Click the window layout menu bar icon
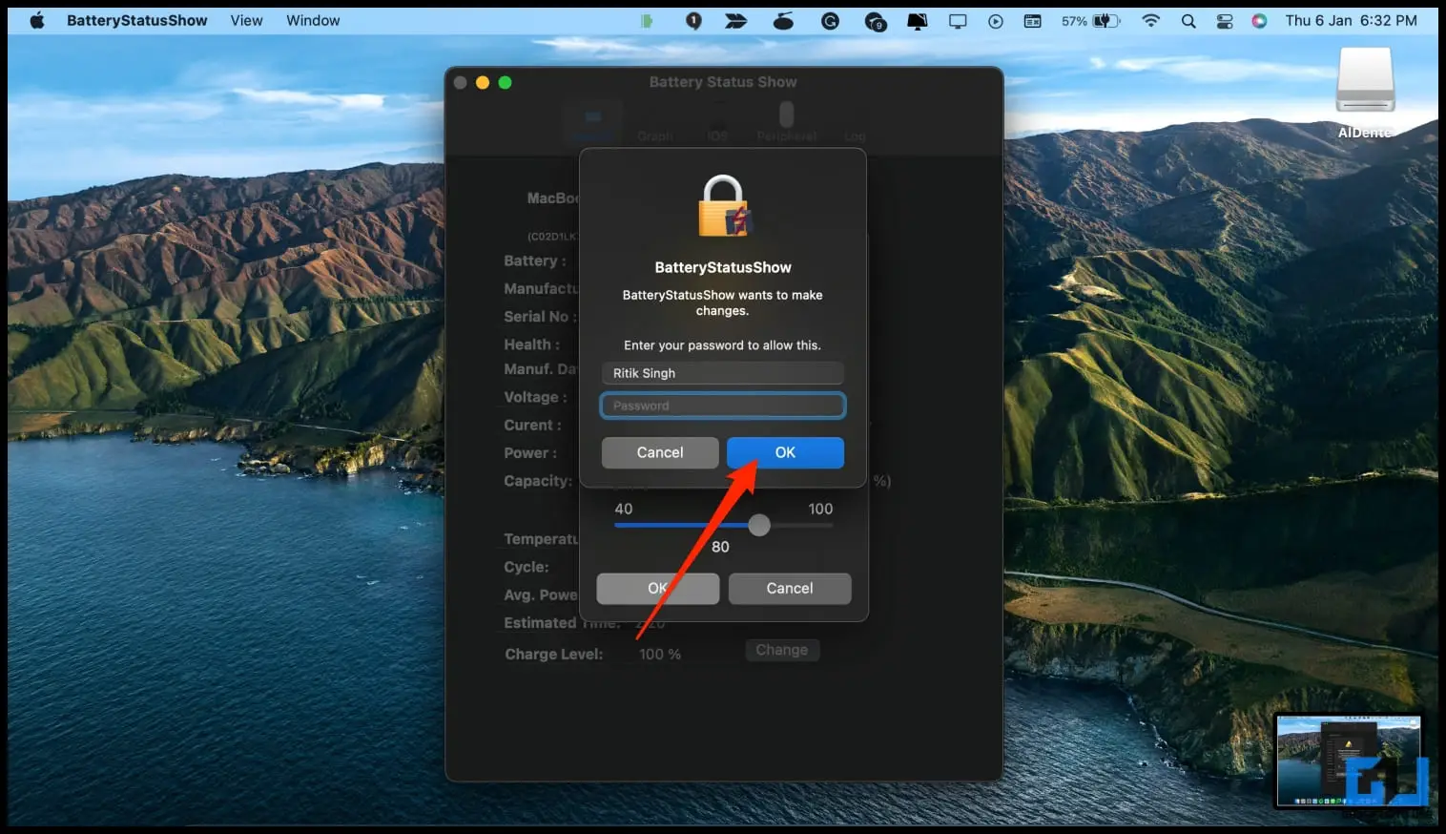The height and width of the screenshot is (834, 1446). coord(1032,21)
